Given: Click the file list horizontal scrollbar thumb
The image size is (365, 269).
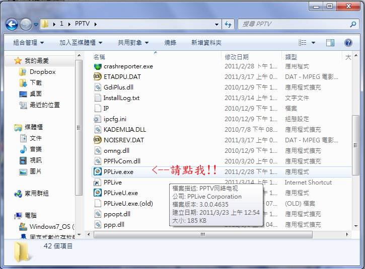Looking at the screenshot, I should pos(203,234).
